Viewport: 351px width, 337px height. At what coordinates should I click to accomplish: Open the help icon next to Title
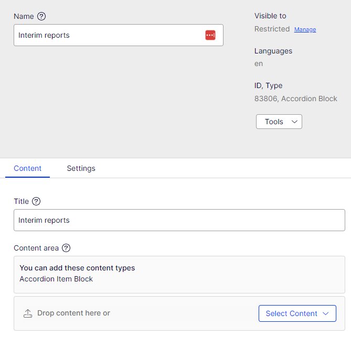(x=36, y=201)
